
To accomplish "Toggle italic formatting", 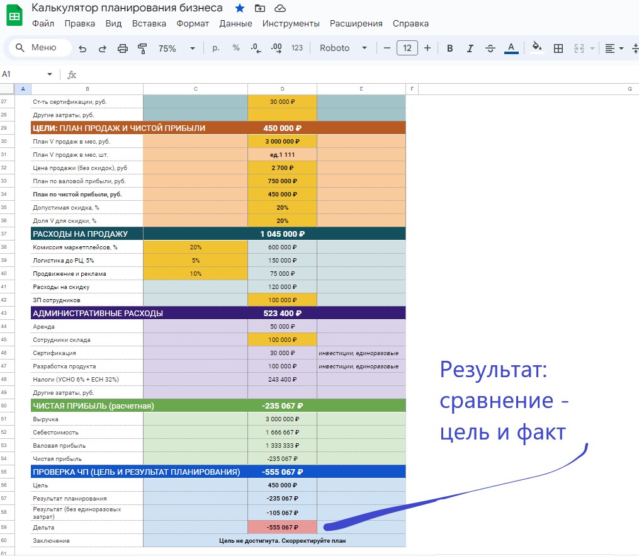I will pos(470,48).
